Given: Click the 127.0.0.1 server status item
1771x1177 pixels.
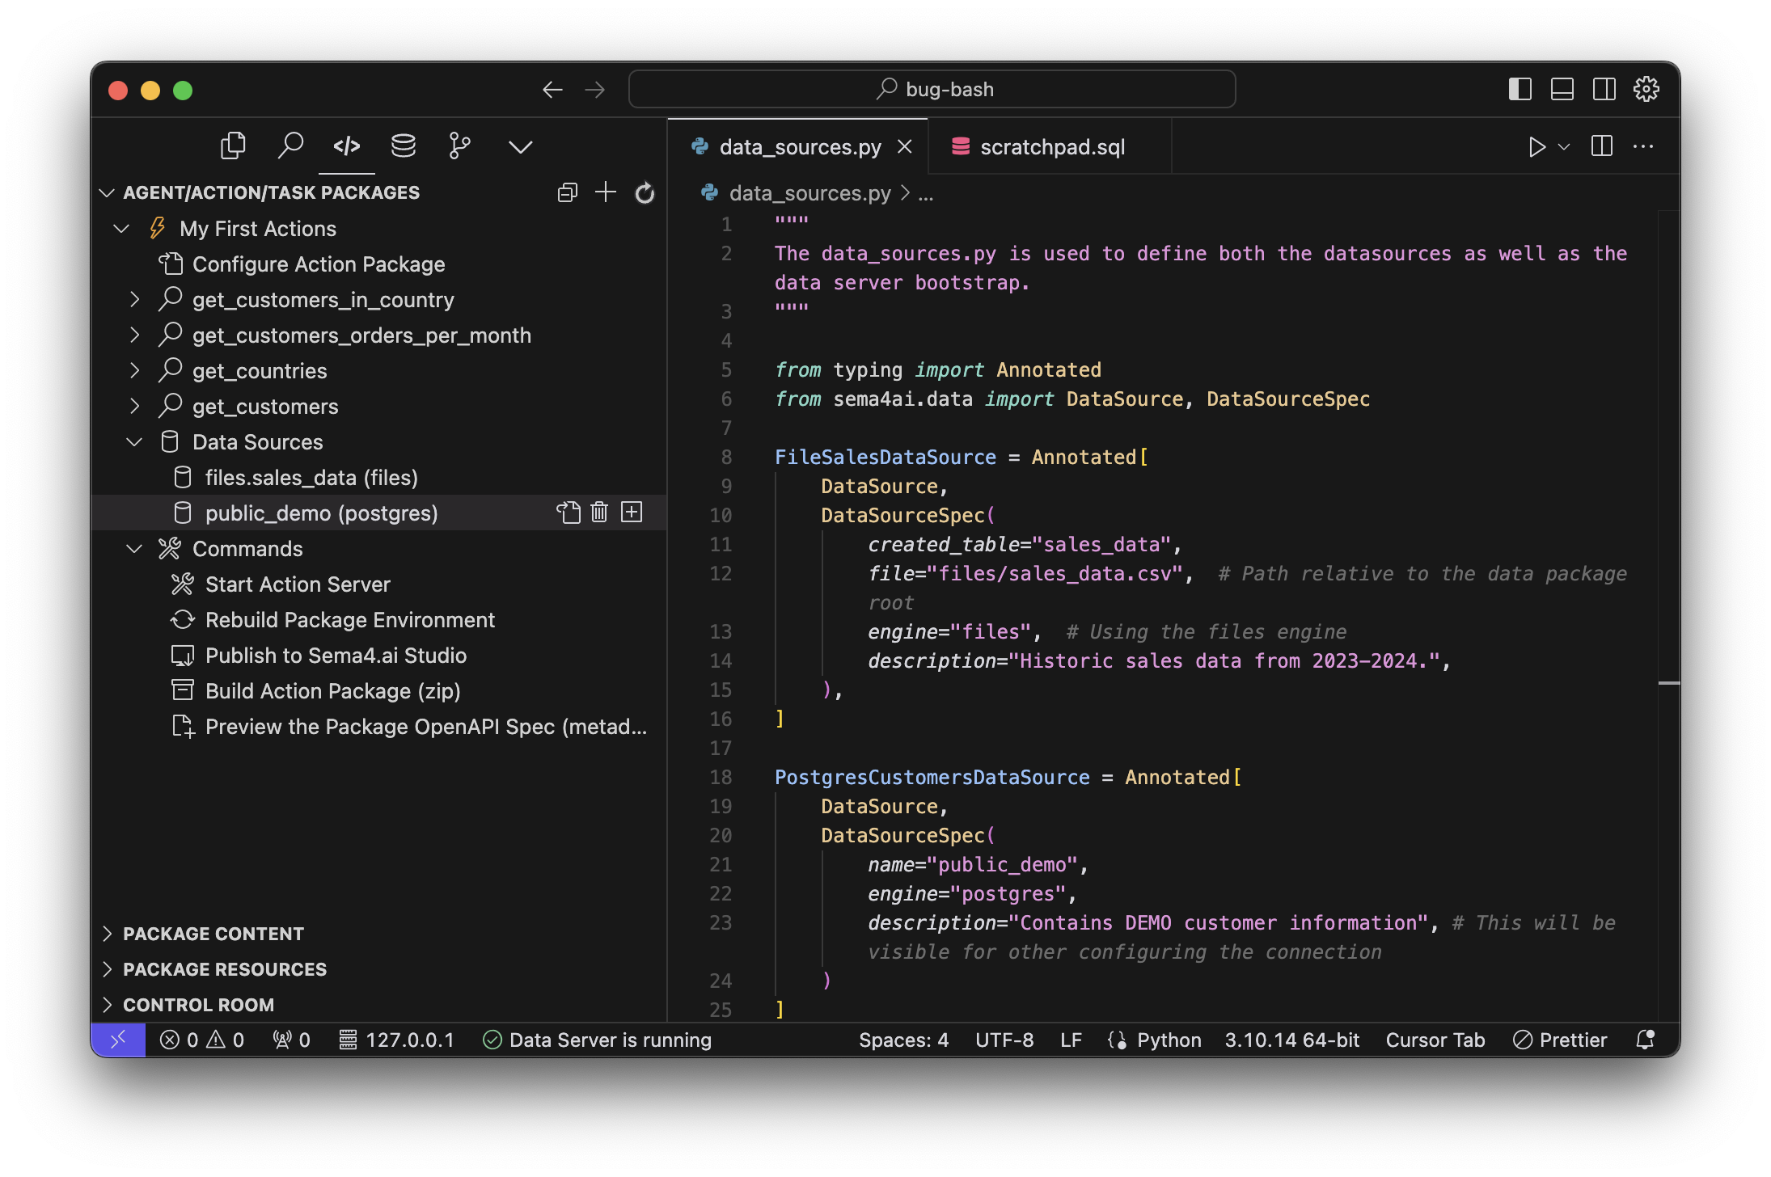Looking at the screenshot, I should click(397, 1040).
